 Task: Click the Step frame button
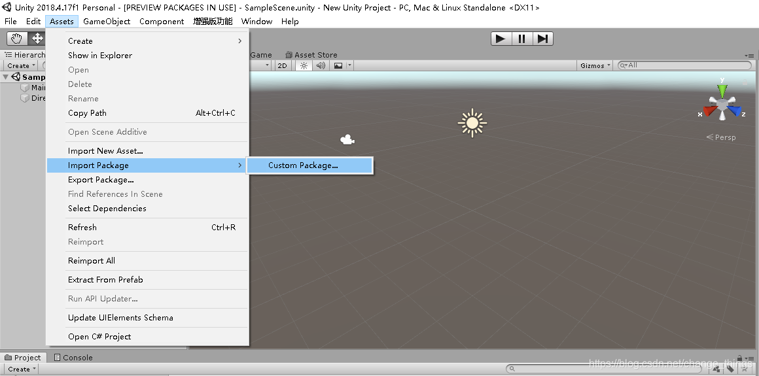click(542, 39)
